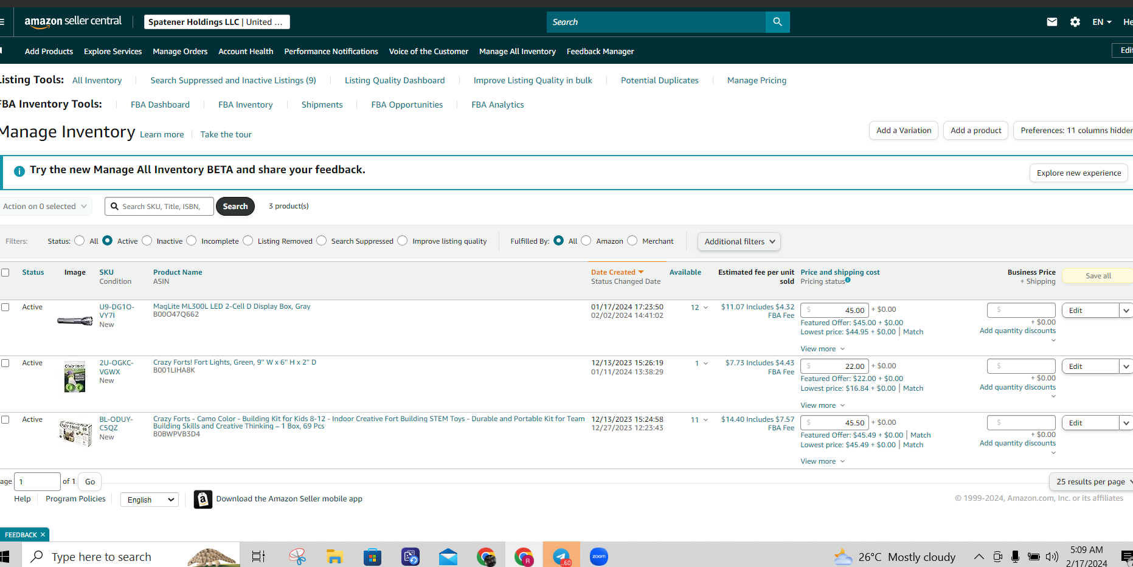Screen dimensions: 1133x567
Task: Toggle the select-all checkbox in table header
Action: coord(5,272)
